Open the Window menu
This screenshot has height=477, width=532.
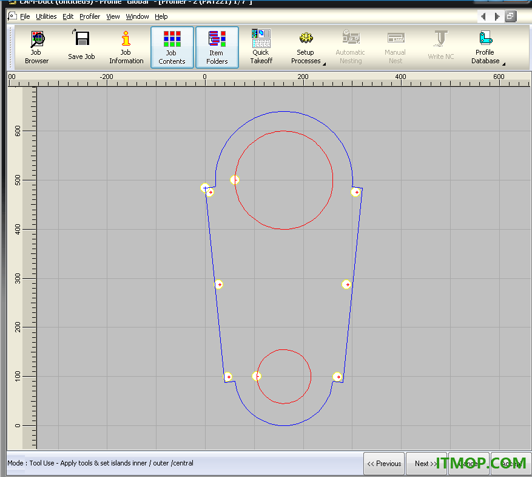pos(137,16)
